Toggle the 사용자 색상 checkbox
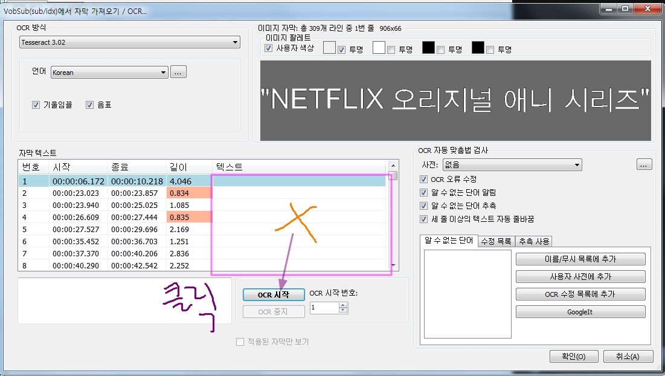Screen dimensions: 665x376 pos(268,48)
